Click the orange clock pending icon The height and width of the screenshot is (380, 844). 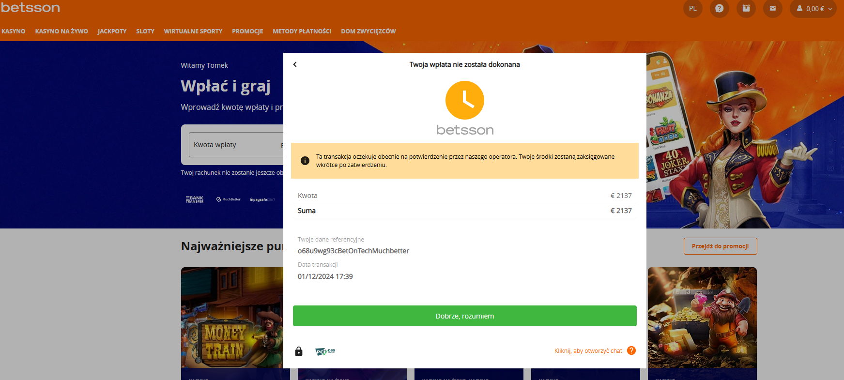pyautogui.click(x=465, y=100)
